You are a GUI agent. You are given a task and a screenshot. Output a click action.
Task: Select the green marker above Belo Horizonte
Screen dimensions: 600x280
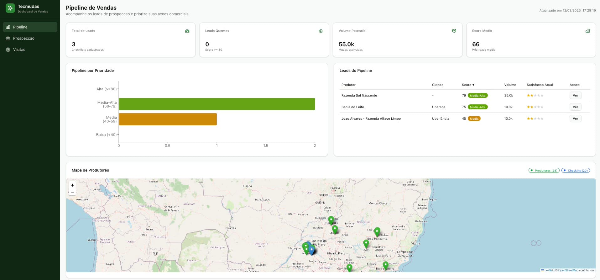pos(377,232)
